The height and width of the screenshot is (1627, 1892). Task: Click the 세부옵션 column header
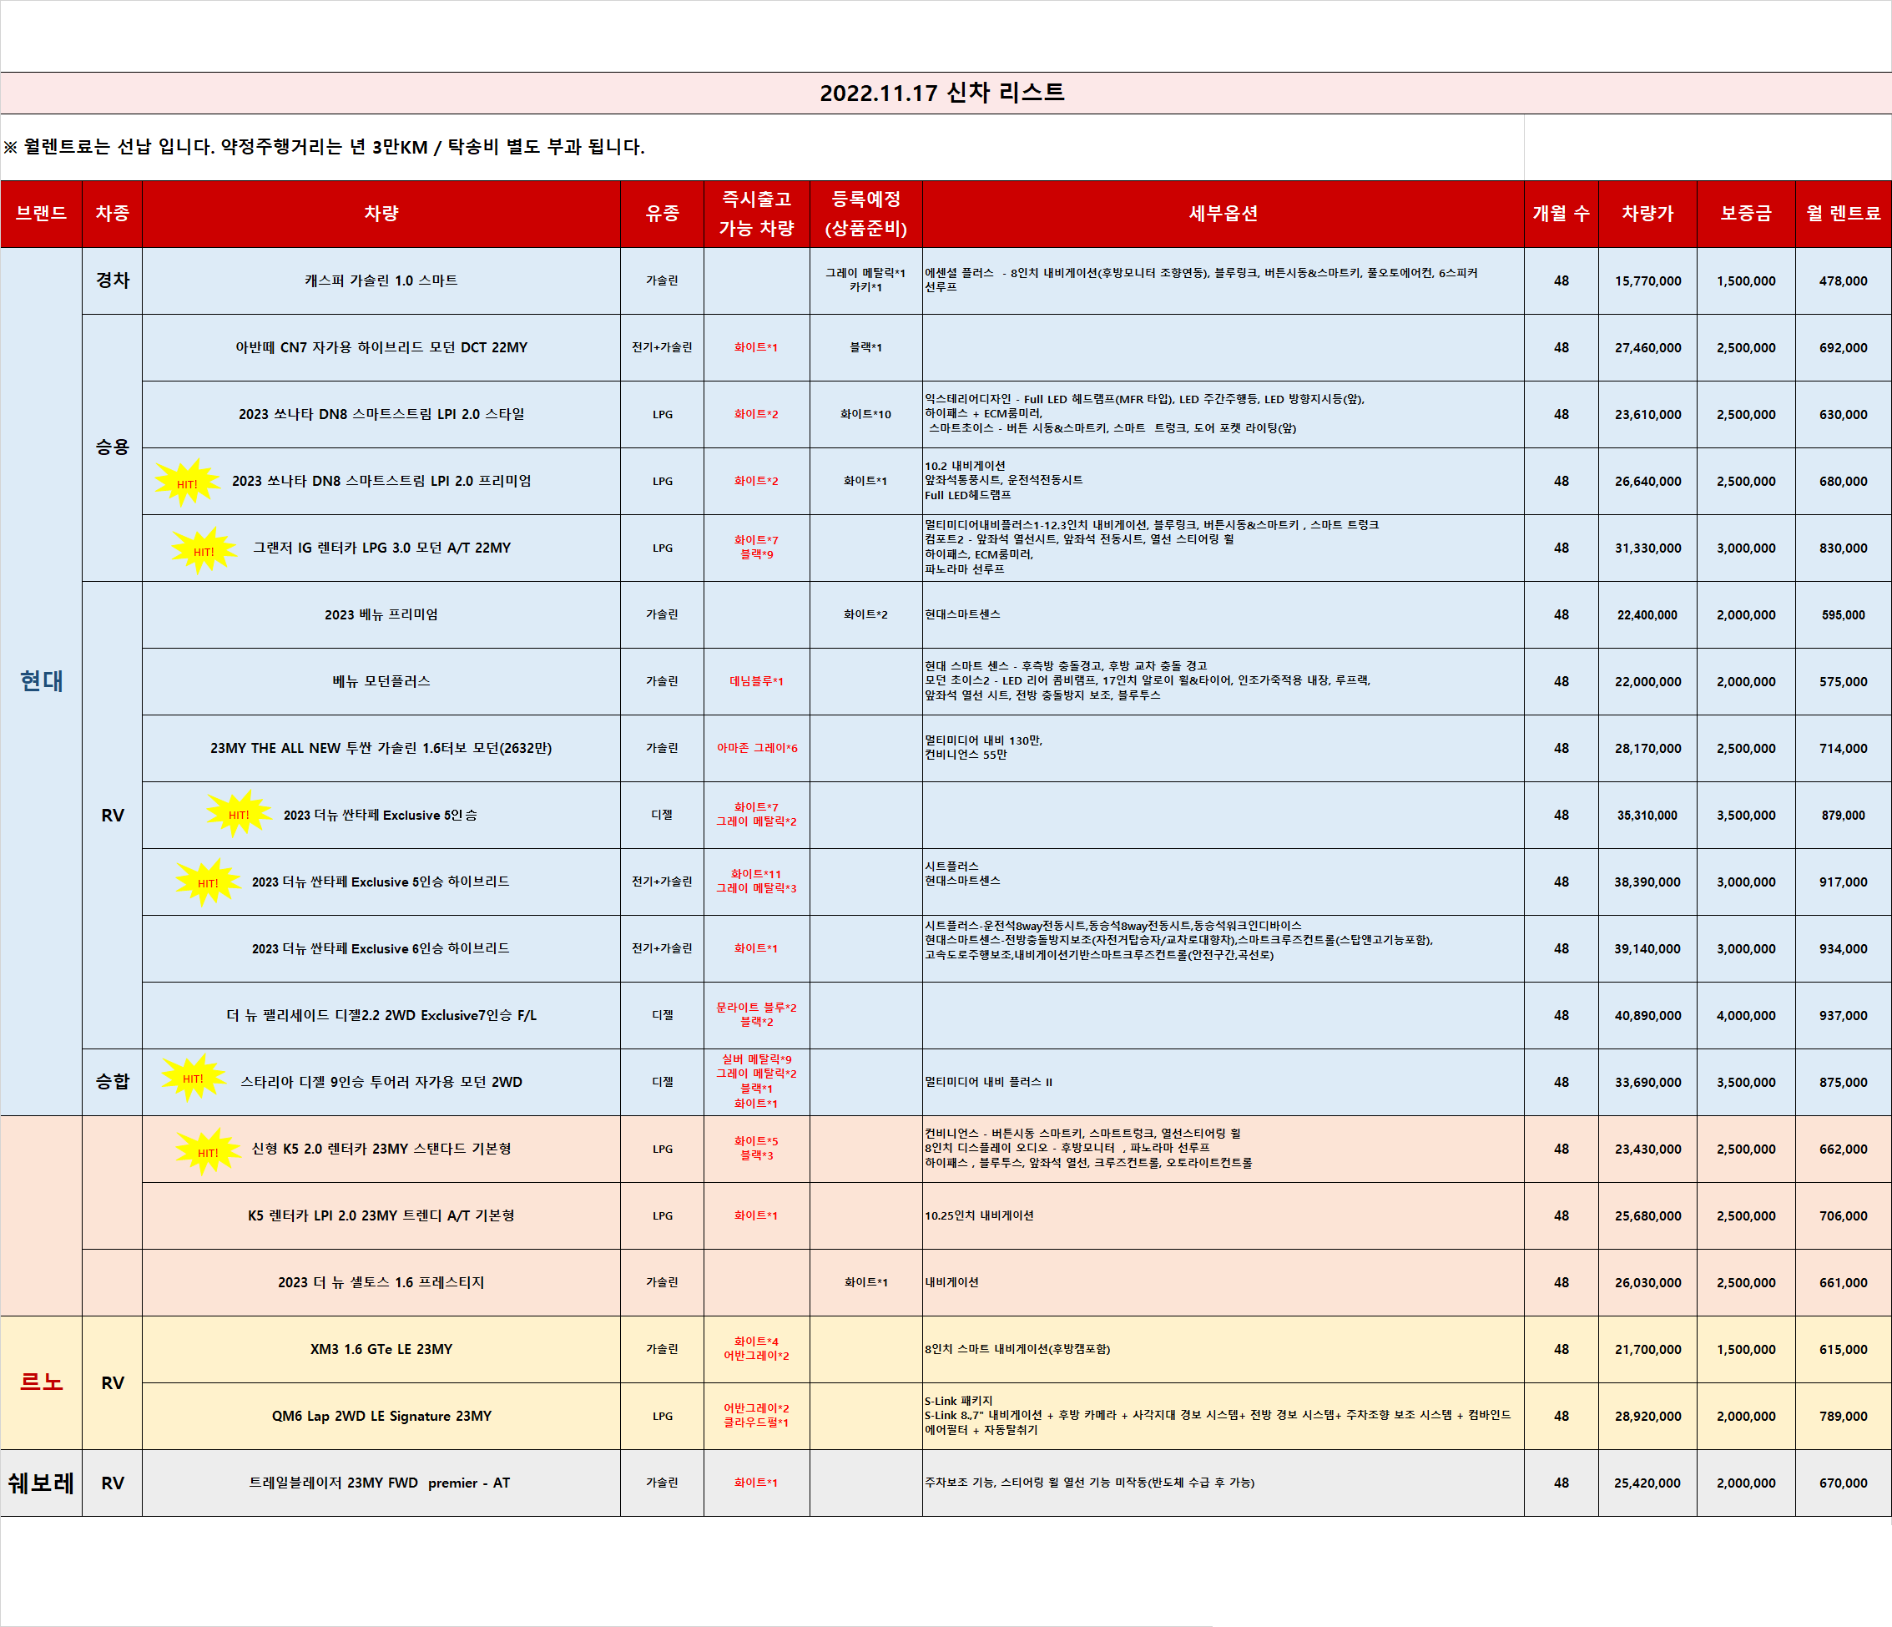(x=1223, y=214)
